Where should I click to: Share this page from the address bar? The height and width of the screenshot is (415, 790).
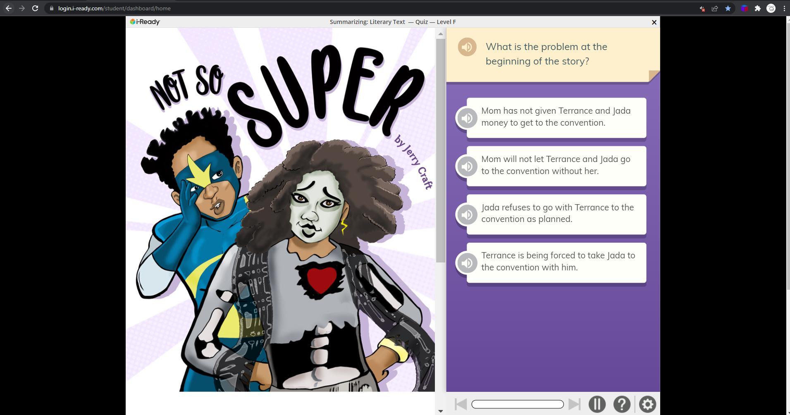715,8
